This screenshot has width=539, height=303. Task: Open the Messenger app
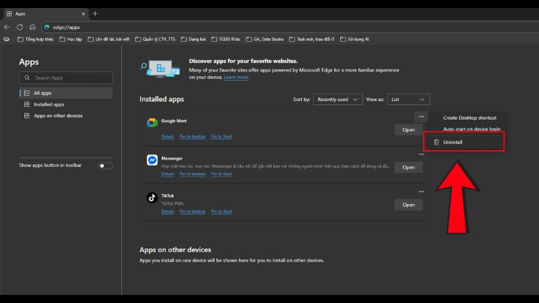[x=408, y=167]
